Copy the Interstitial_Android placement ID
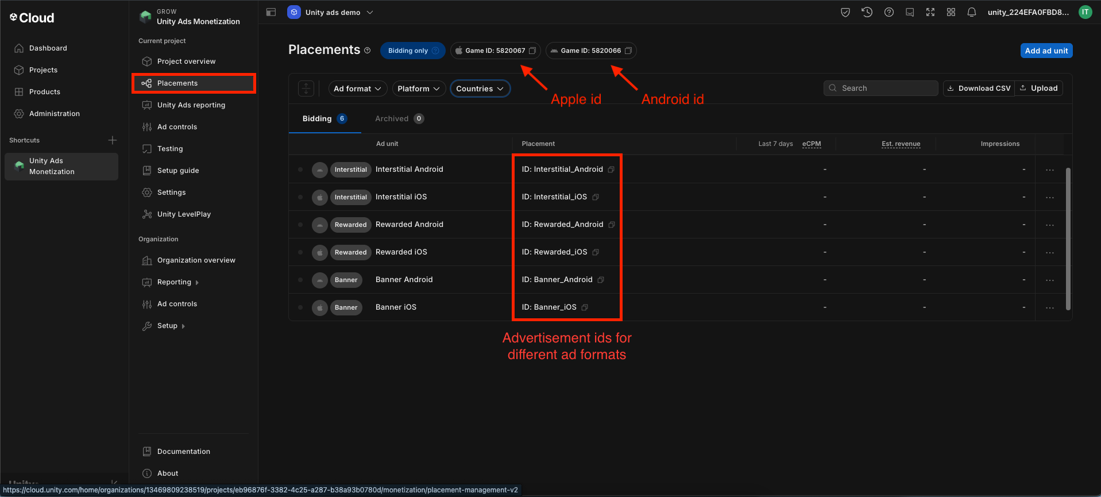The width and height of the screenshot is (1101, 497). pos(611,169)
